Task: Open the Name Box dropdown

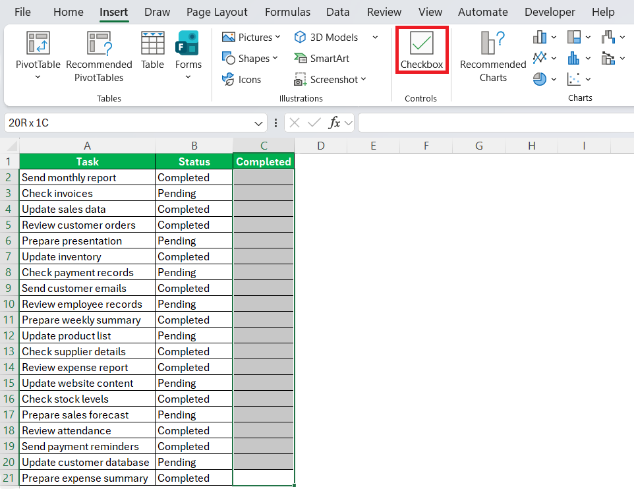Action: pyautogui.click(x=258, y=123)
